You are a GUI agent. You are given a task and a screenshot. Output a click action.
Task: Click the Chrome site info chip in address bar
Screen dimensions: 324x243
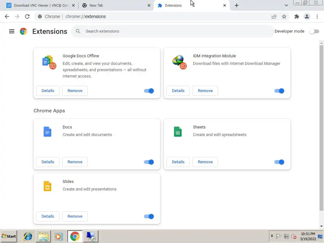coord(49,16)
